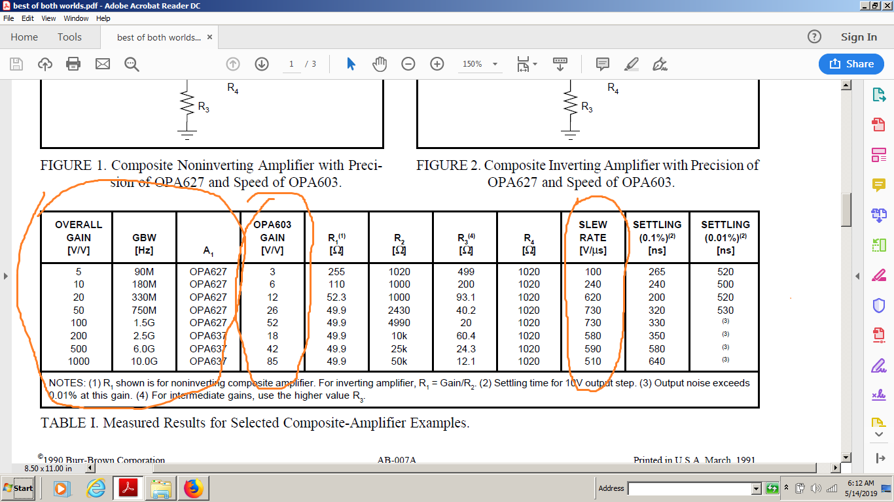Click the page number input field
Screen dimensions: 894x502
[x=292, y=64]
